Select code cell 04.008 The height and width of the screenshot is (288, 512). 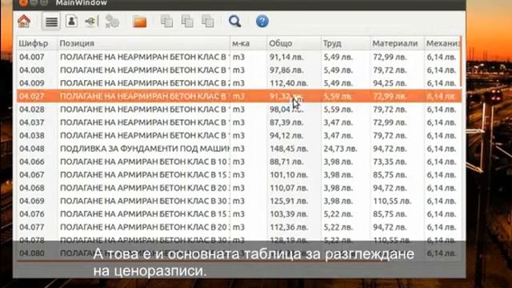tap(32, 70)
